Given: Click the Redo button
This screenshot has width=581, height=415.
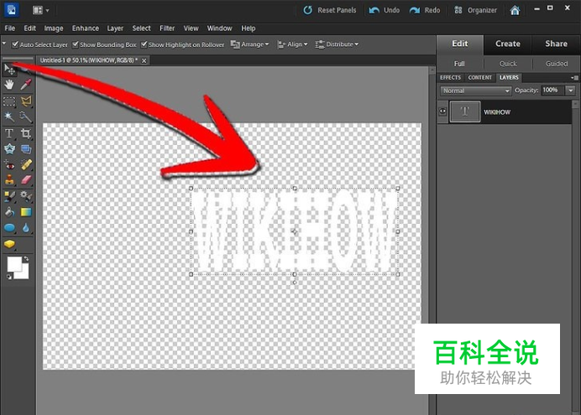Looking at the screenshot, I should click(x=425, y=10).
